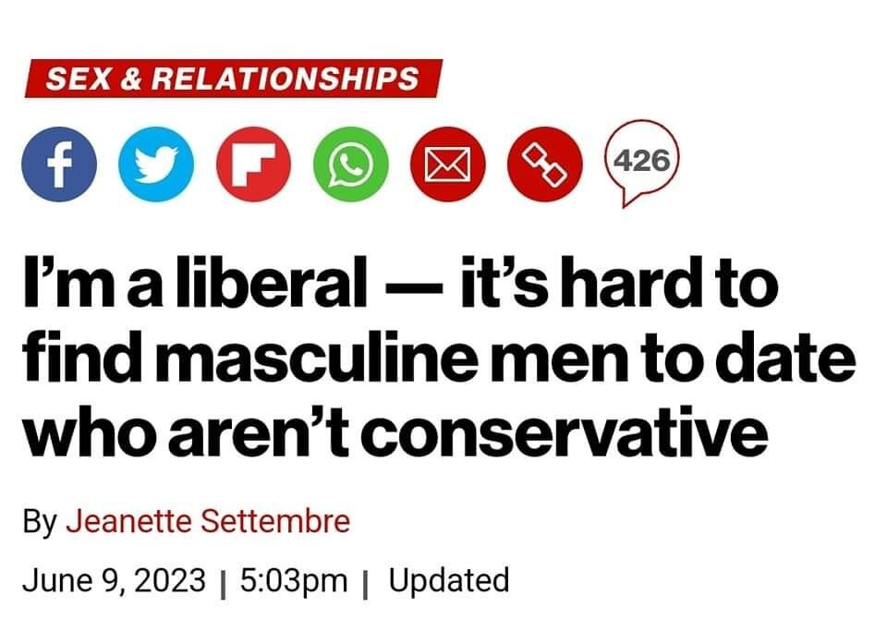
Task: Open the Sex & Relationships category tag
Action: [232, 79]
